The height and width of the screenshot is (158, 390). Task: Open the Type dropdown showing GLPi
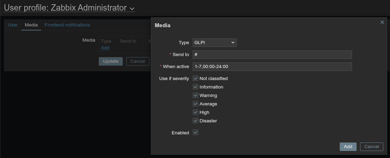pyautogui.click(x=214, y=43)
